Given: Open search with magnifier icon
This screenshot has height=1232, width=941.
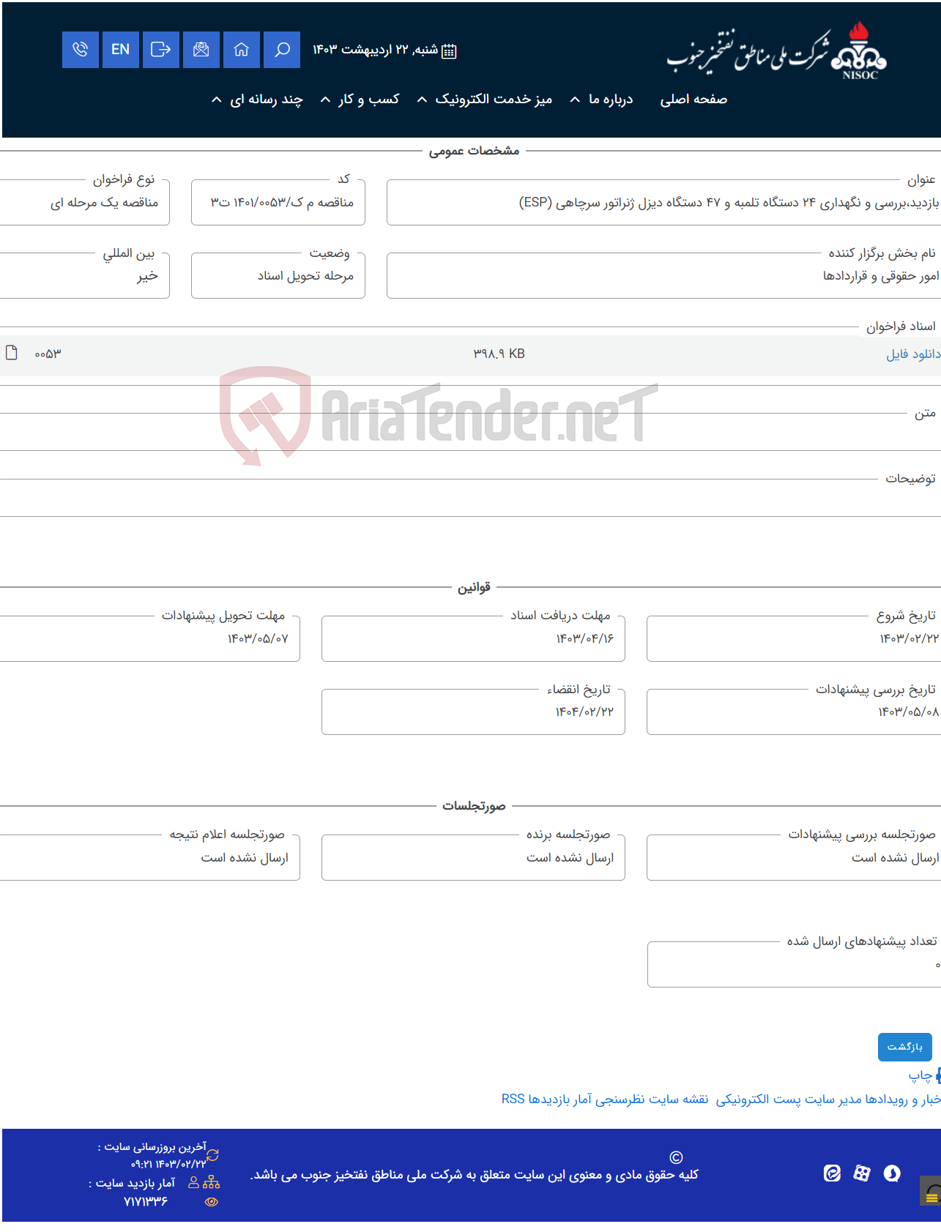Looking at the screenshot, I should [282, 50].
